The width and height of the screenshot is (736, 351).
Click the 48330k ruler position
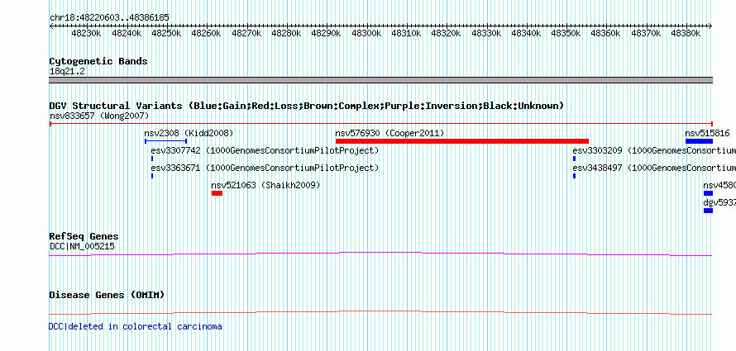487,34
